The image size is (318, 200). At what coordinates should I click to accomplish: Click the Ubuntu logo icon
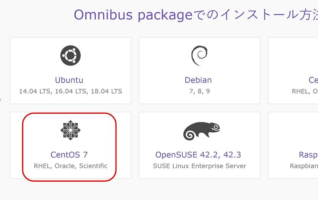pyautogui.click(x=71, y=56)
